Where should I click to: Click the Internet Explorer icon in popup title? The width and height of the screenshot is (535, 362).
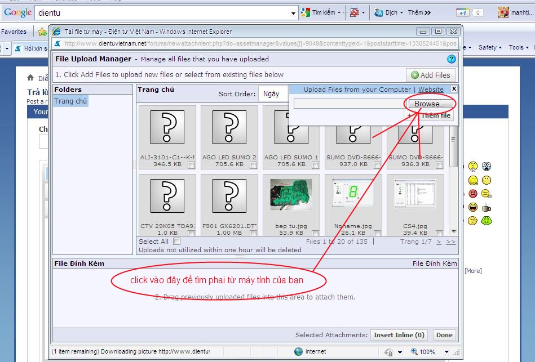(56, 32)
